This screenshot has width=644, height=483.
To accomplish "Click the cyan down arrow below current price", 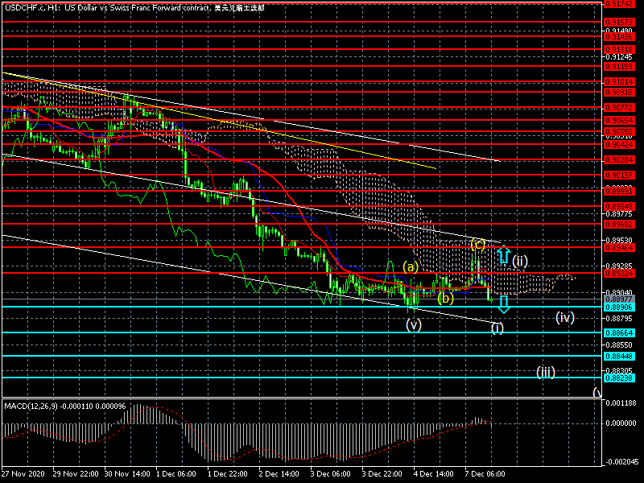I will click(504, 305).
